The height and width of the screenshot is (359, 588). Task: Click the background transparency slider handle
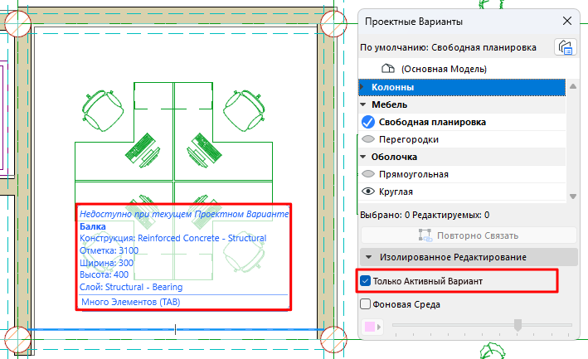[x=518, y=325]
